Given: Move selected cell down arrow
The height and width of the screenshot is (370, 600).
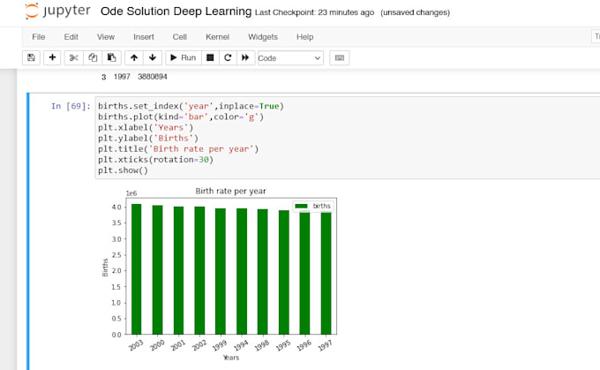Looking at the screenshot, I should (x=153, y=57).
